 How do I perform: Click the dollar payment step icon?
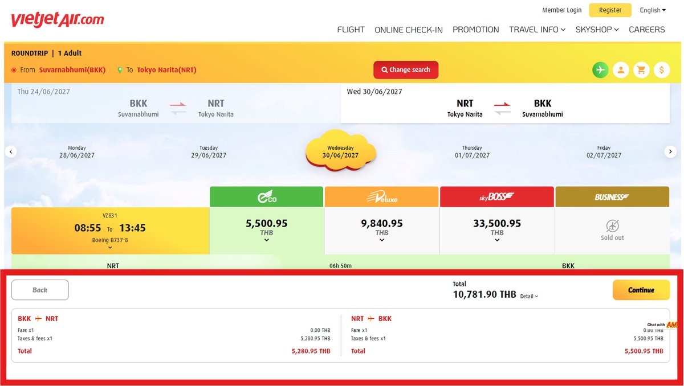click(662, 70)
